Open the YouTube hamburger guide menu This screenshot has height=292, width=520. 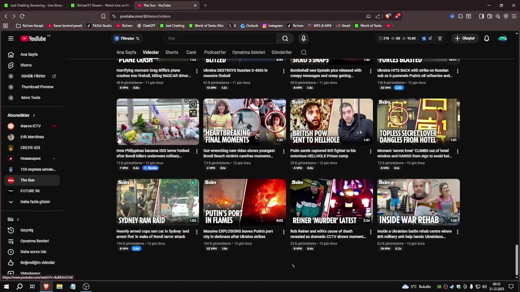pos(11,39)
